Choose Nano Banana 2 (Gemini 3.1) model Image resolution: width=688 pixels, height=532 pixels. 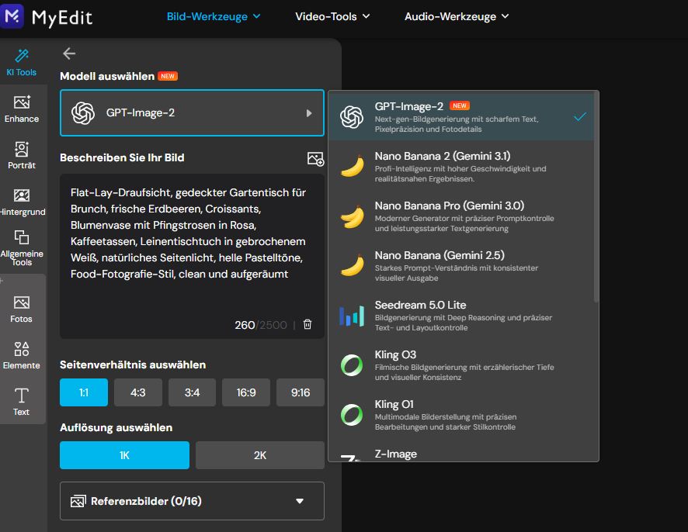460,167
